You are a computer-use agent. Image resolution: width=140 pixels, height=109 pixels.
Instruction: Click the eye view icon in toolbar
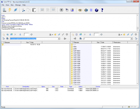[80, 10]
